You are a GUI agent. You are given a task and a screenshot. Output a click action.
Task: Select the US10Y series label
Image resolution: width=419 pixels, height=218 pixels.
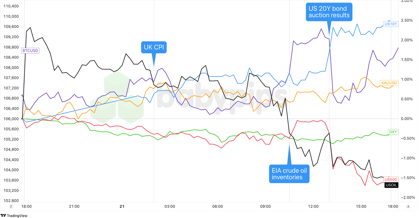pyautogui.click(x=390, y=24)
